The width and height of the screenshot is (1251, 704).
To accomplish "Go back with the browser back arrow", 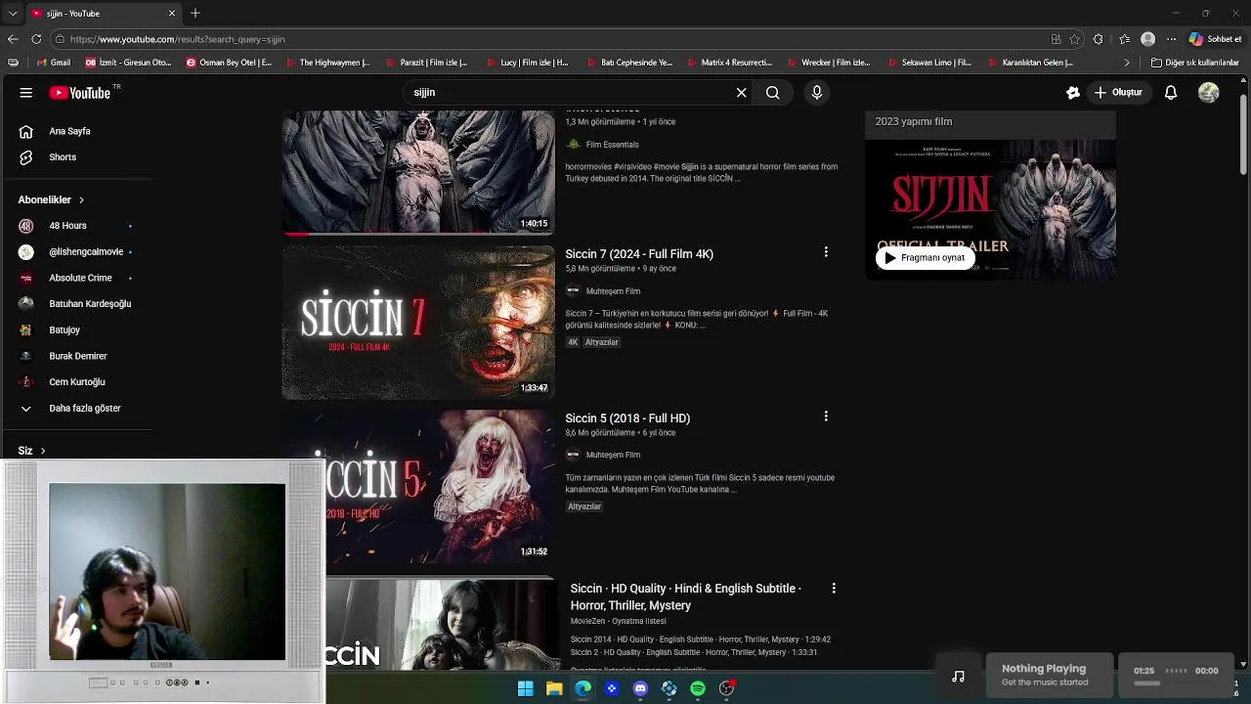I will tap(13, 39).
